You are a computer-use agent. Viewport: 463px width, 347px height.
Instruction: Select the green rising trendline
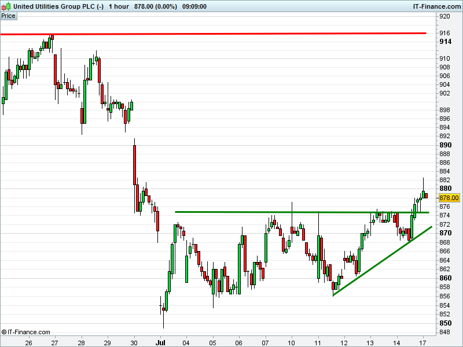(383, 261)
